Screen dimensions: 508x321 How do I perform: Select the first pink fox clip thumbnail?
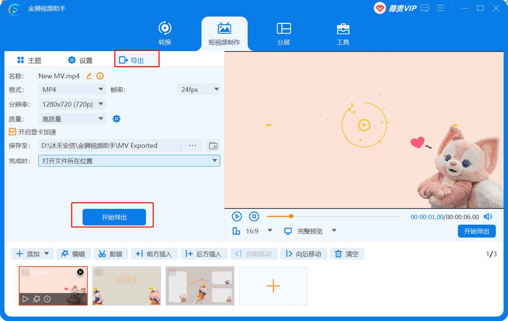[x=53, y=286]
